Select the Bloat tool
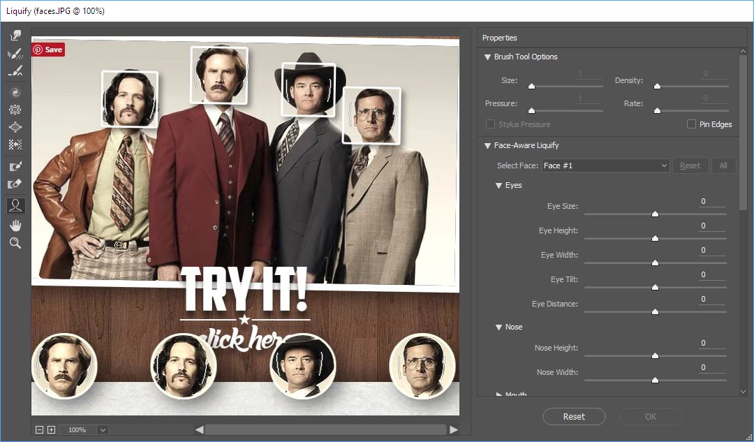Viewport: 754px width, 442px height. [15, 127]
